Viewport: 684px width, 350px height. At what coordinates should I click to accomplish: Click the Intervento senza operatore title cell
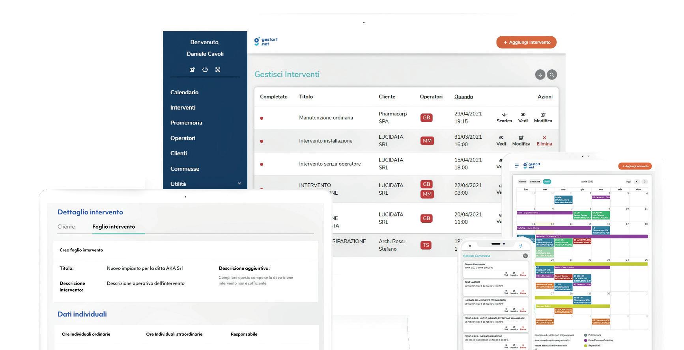coord(330,164)
